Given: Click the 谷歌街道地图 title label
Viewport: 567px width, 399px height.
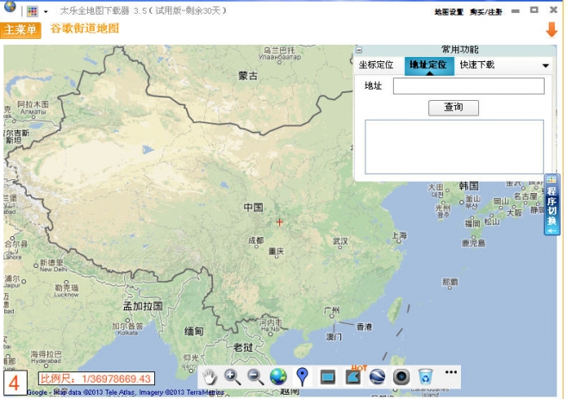Looking at the screenshot, I should click(84, 28).
